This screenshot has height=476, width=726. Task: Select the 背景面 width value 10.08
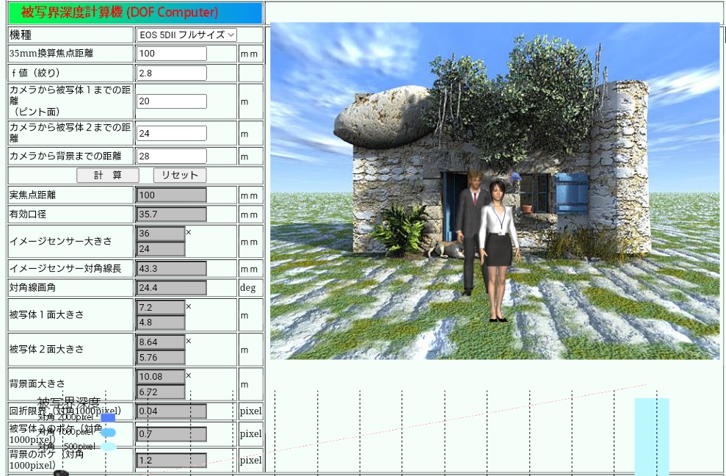click(161, 376)
